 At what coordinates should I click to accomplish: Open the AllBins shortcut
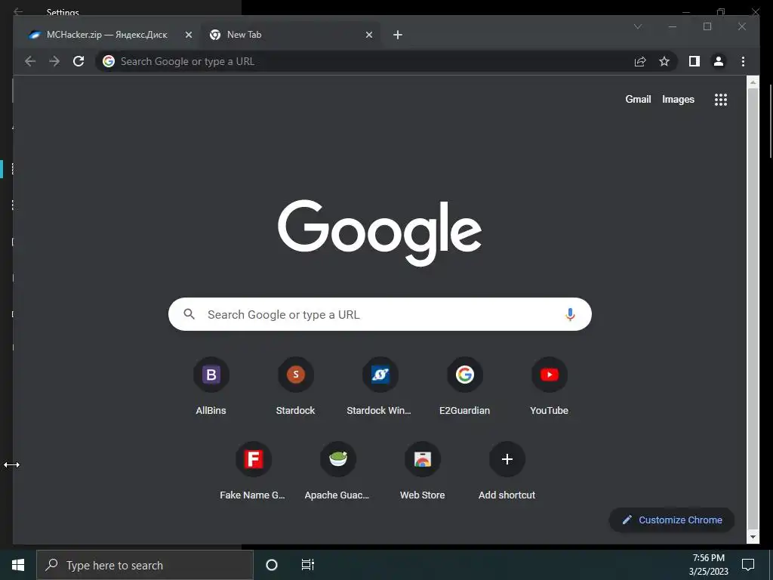[x=211, y=387]
